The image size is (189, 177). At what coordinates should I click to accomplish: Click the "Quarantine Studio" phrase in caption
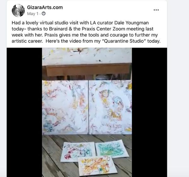(124, 41)
